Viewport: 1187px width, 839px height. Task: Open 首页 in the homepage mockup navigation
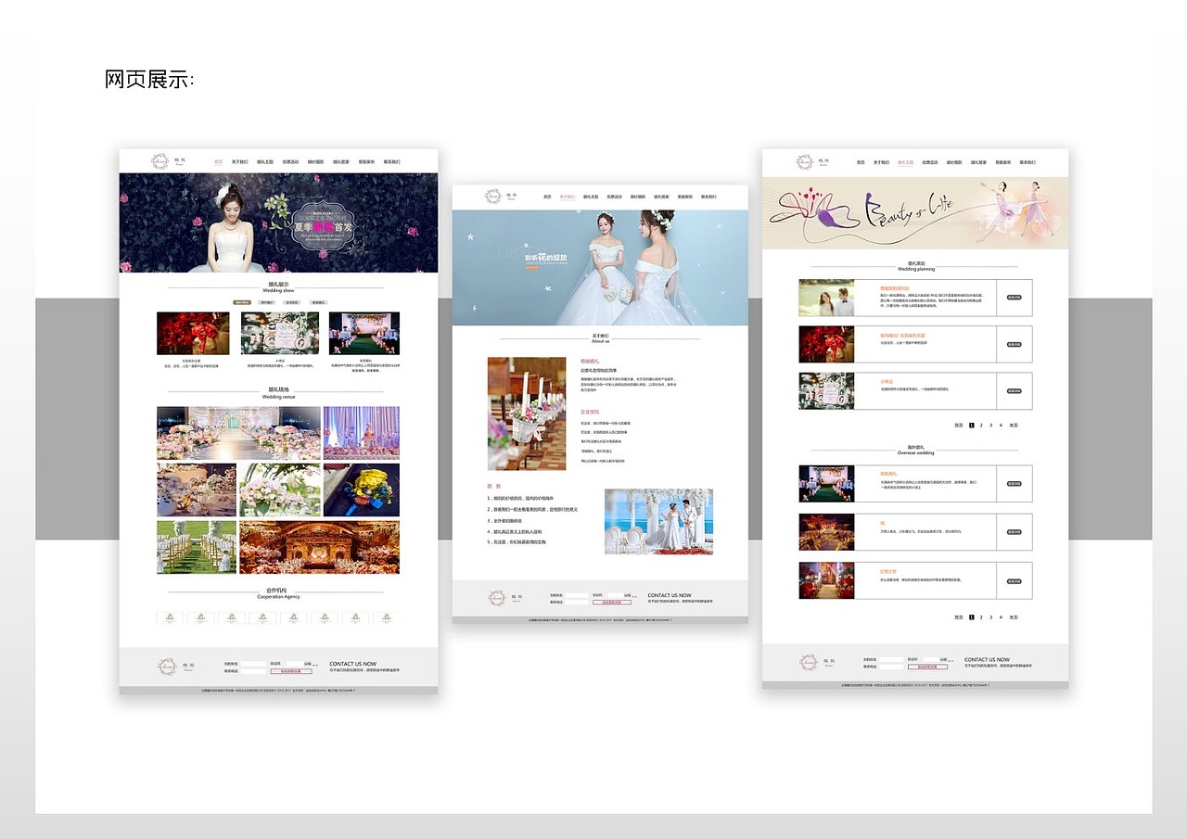pyautogui.click(x=219, y=161)
